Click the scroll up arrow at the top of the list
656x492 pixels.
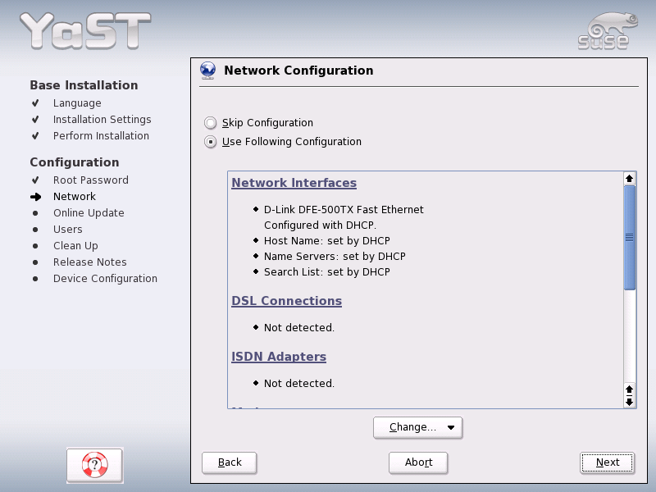629,179
